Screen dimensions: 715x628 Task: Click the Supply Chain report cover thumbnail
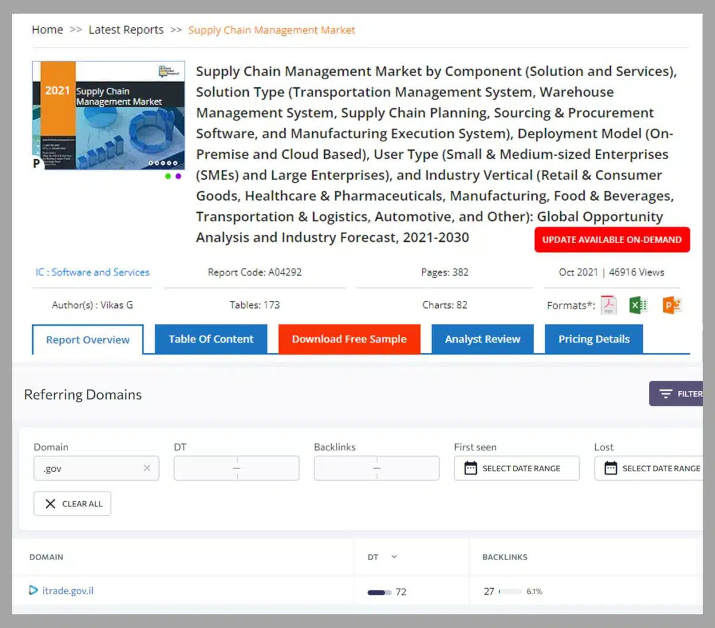click(108, 116)
